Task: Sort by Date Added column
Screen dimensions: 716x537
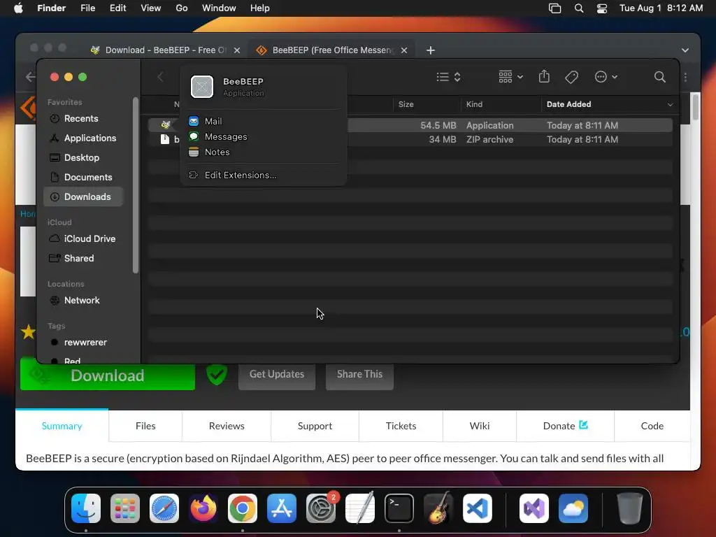Action: [x=569, y=104]
